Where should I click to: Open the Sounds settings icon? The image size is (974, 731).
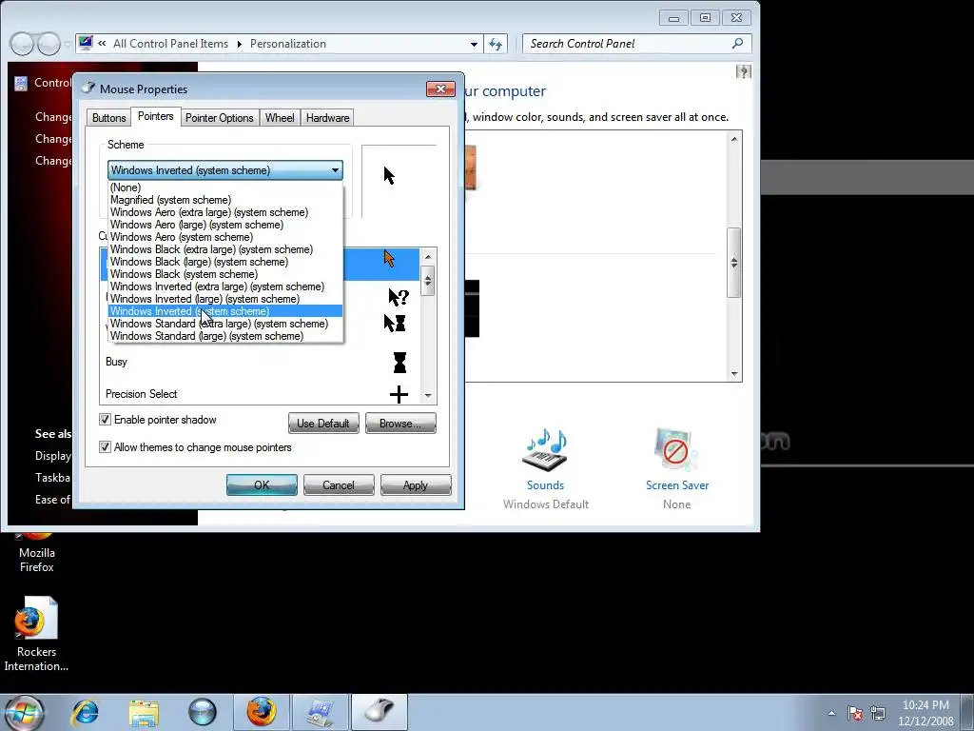(545, 450)
